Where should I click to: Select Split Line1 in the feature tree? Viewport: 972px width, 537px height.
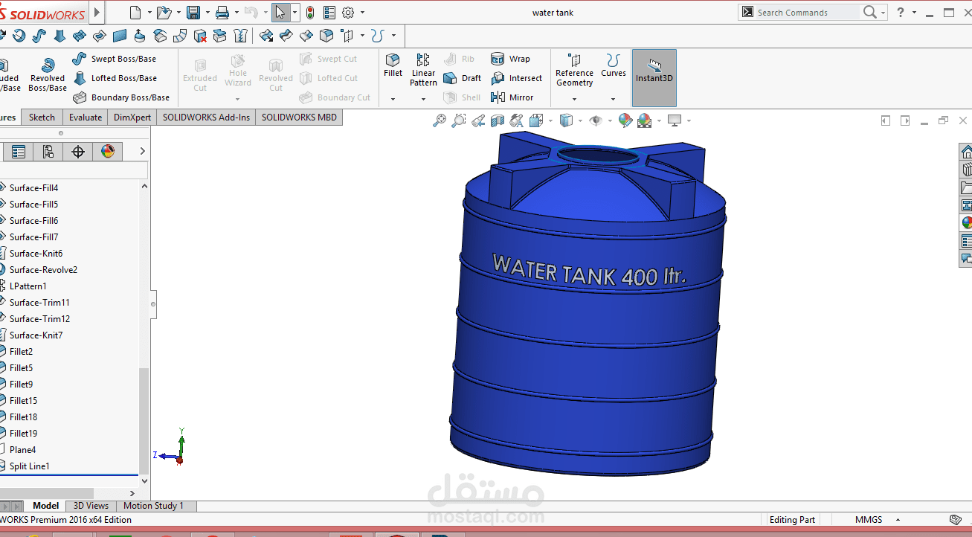click(x=29, y=466)
